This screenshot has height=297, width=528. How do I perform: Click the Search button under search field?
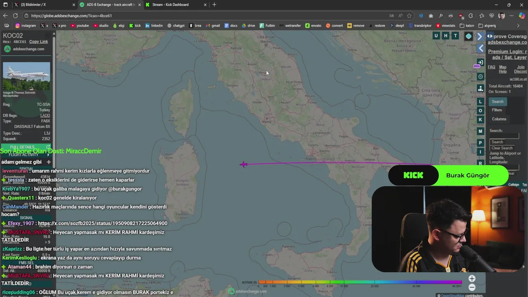tap(497, 142)
